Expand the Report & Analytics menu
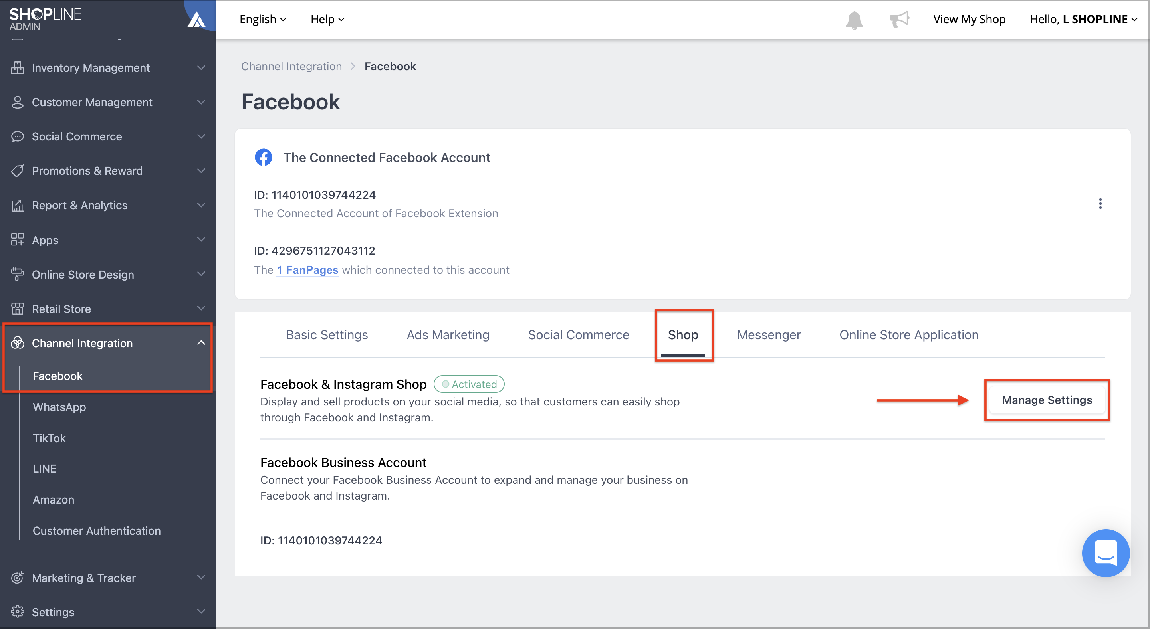The width and height of the screenshot is (1150, 629). pos(201,205)
